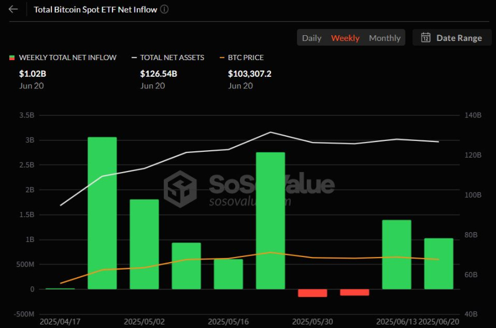Select the Weekly interval tab
The image size is (496, 328).
coord(345,38)
